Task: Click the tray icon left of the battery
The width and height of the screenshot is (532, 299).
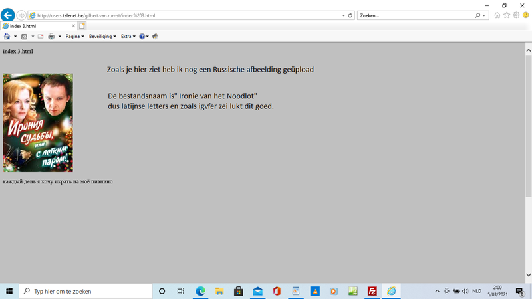Action: (447, 291)
